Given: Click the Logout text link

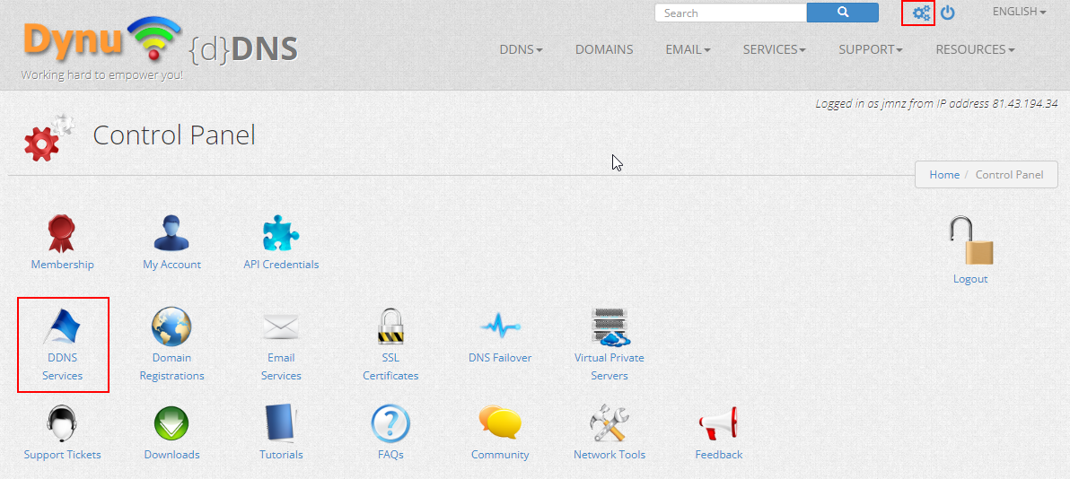Looking at the screenshot, I should 970,279.
